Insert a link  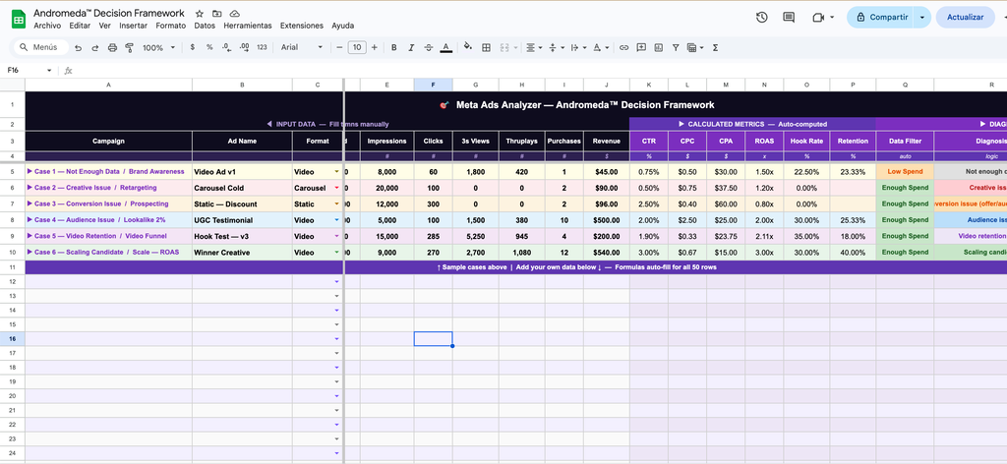[x=623, y=47]
